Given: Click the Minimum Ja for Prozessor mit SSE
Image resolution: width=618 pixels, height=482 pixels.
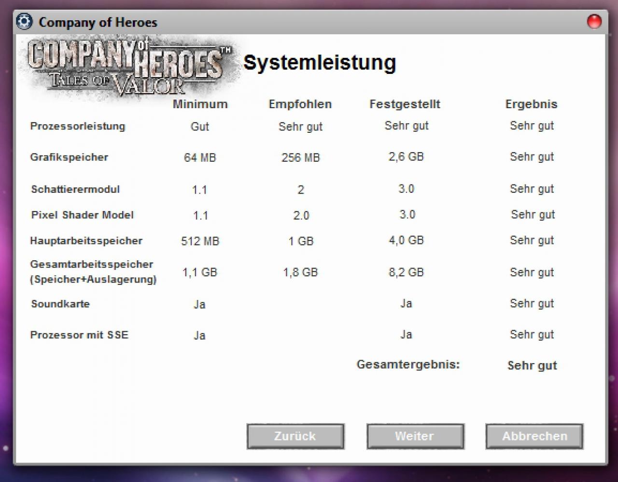Looking at the screenshot, I should pos(200,335).
